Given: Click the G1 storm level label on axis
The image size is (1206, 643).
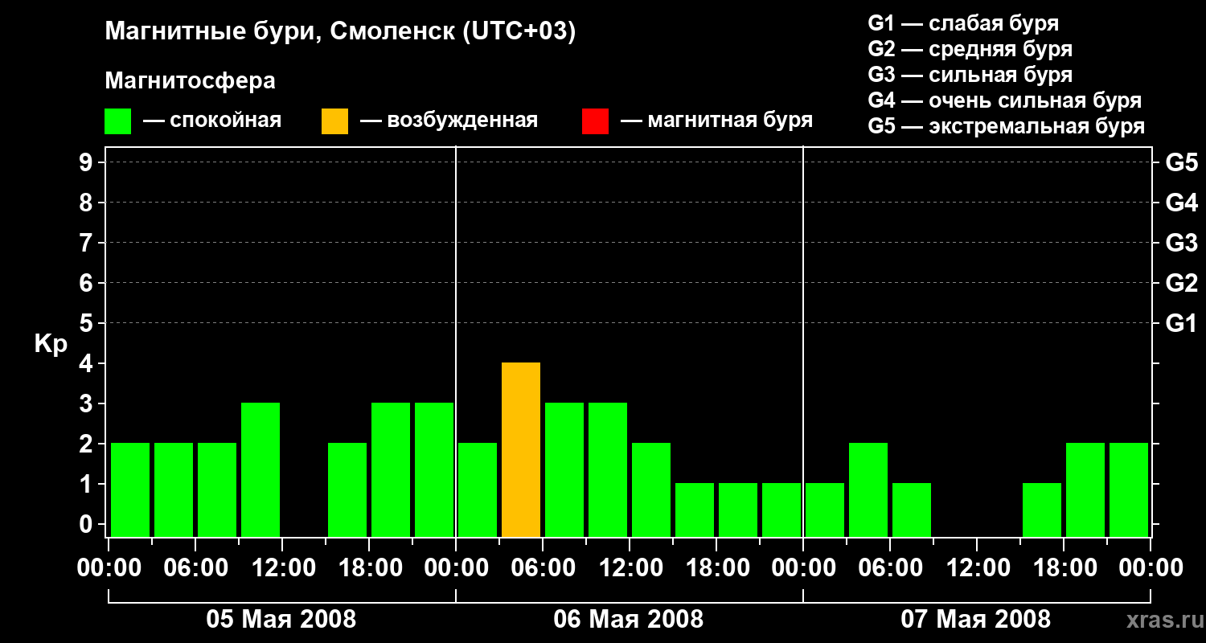Looking at the screenshot, I should (x=1181, y=324).
